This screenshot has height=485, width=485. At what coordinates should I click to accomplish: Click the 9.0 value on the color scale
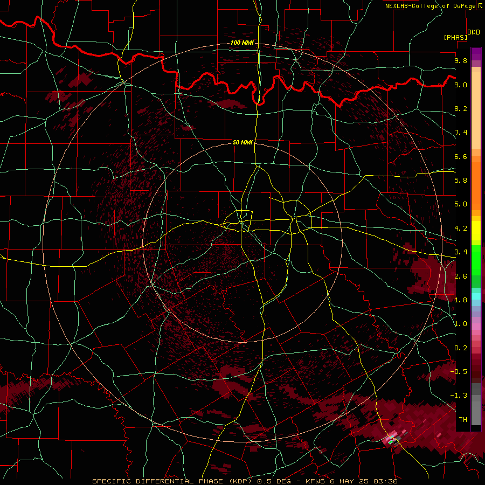tap(461, 85)
